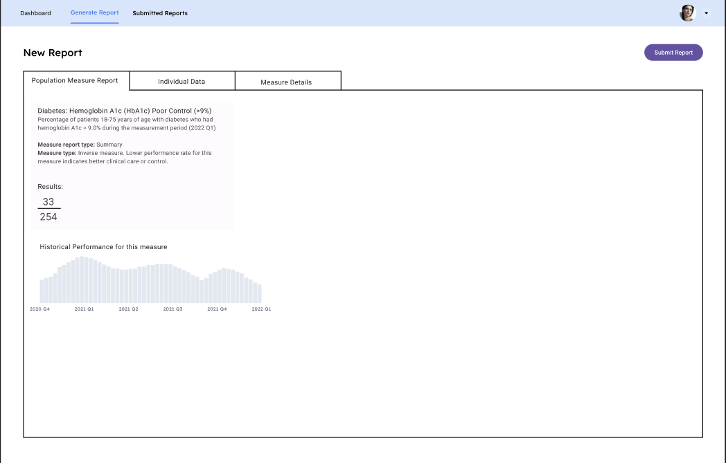The height and width of the screenshot is (463, 726).
Task: Select the Generate Report navigation item
Action: (95, 12)
